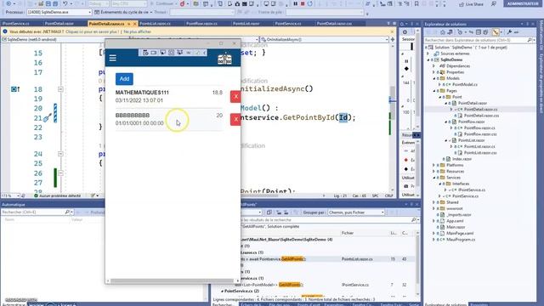Select PointModel.cs in Solution Explorer
Viewport: 544px width, 306px height.
pyautogui.click(x=465, y=85)
